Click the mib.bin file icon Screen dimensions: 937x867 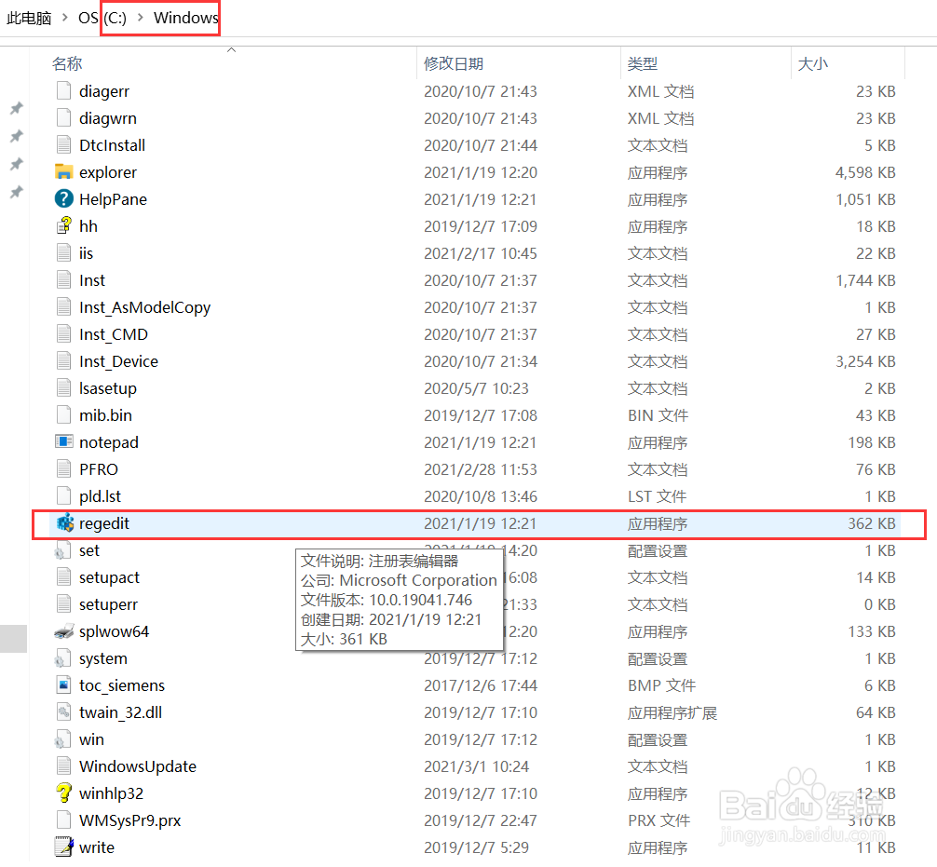point(64,414)
